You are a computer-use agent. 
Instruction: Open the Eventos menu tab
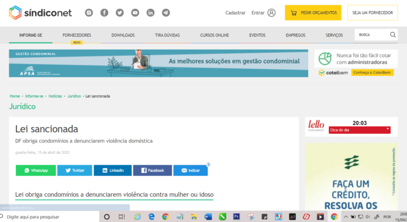pyautogui.click(x=257, y=35)
